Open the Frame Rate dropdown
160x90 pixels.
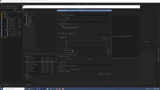(x=88, y=48)
